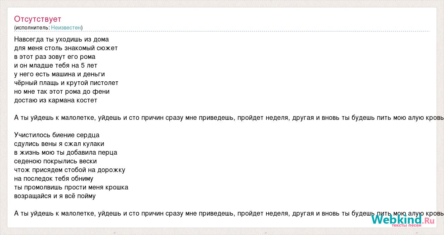Click the line "на последок тебя обниму"
This screenshot has width=444, height=235.
tap(54, 178)
